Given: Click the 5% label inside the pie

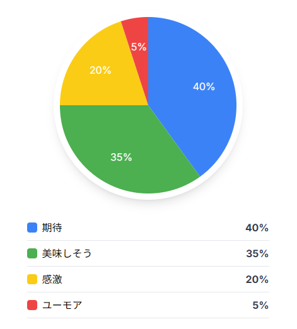Looking at the screenshot, I should [x=139, y=47].
